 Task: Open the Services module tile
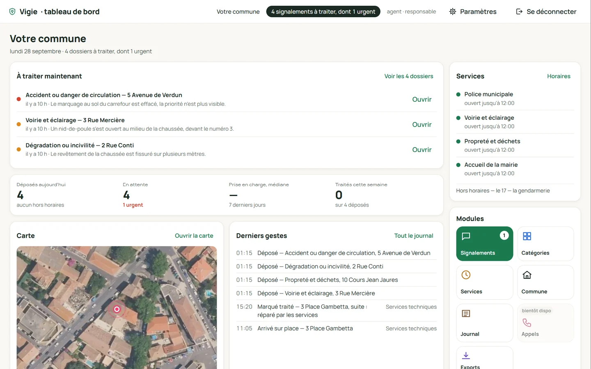[484, 282]
